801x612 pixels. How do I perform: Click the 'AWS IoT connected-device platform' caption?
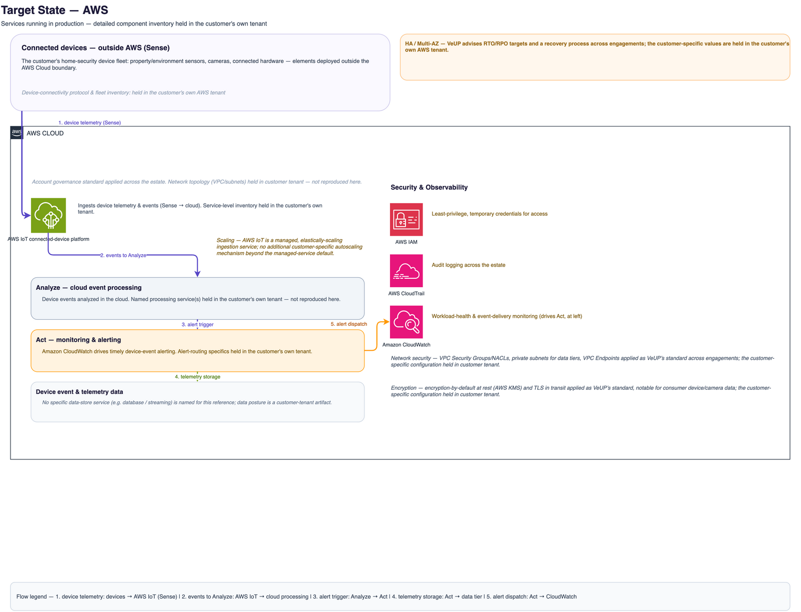[49, 239]
